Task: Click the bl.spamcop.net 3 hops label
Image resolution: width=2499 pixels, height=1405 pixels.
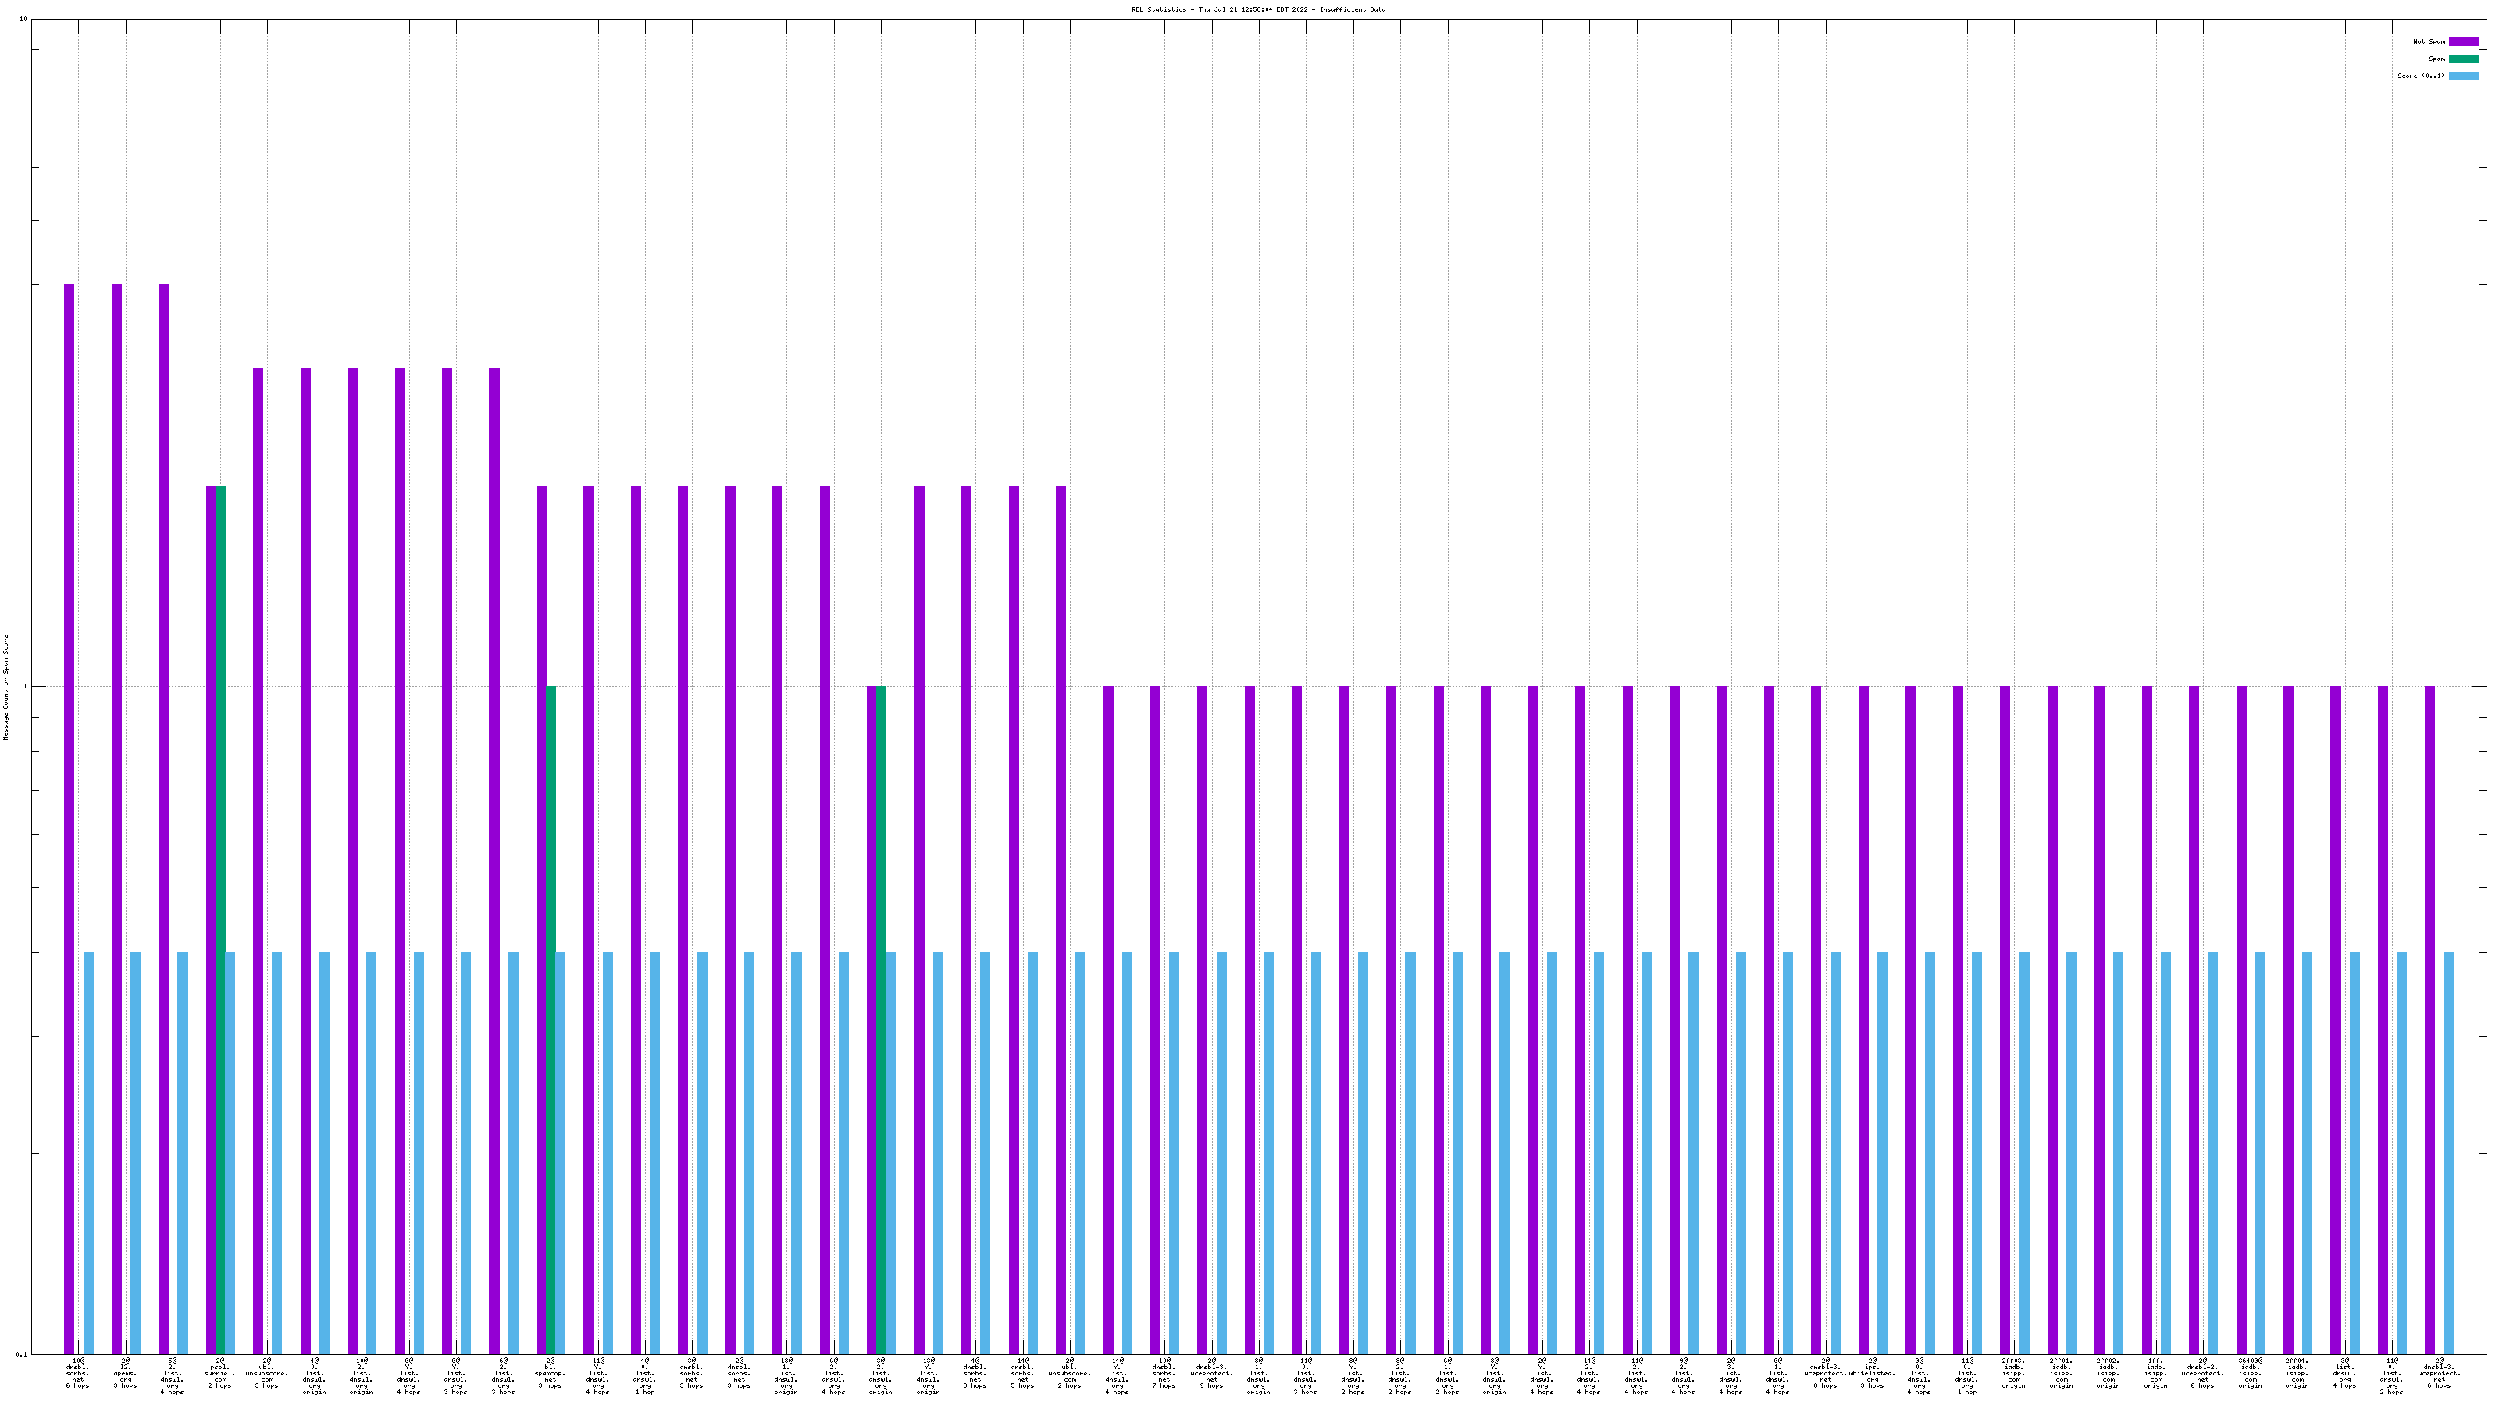Action: [550, 1373]
